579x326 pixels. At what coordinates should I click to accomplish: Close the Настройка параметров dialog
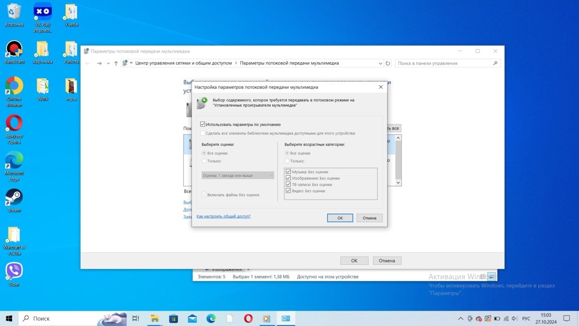pos(380,87)
